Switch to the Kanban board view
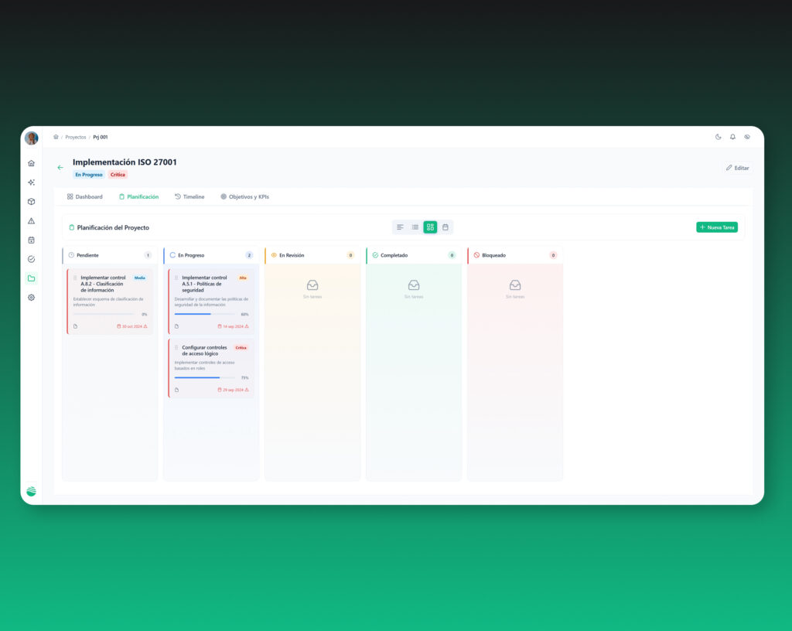Image resolution: width=792 pixels, height=631 pixels. pos(430,227)
